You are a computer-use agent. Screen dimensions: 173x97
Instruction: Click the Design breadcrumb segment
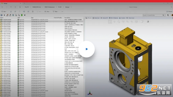coord(67,7)
